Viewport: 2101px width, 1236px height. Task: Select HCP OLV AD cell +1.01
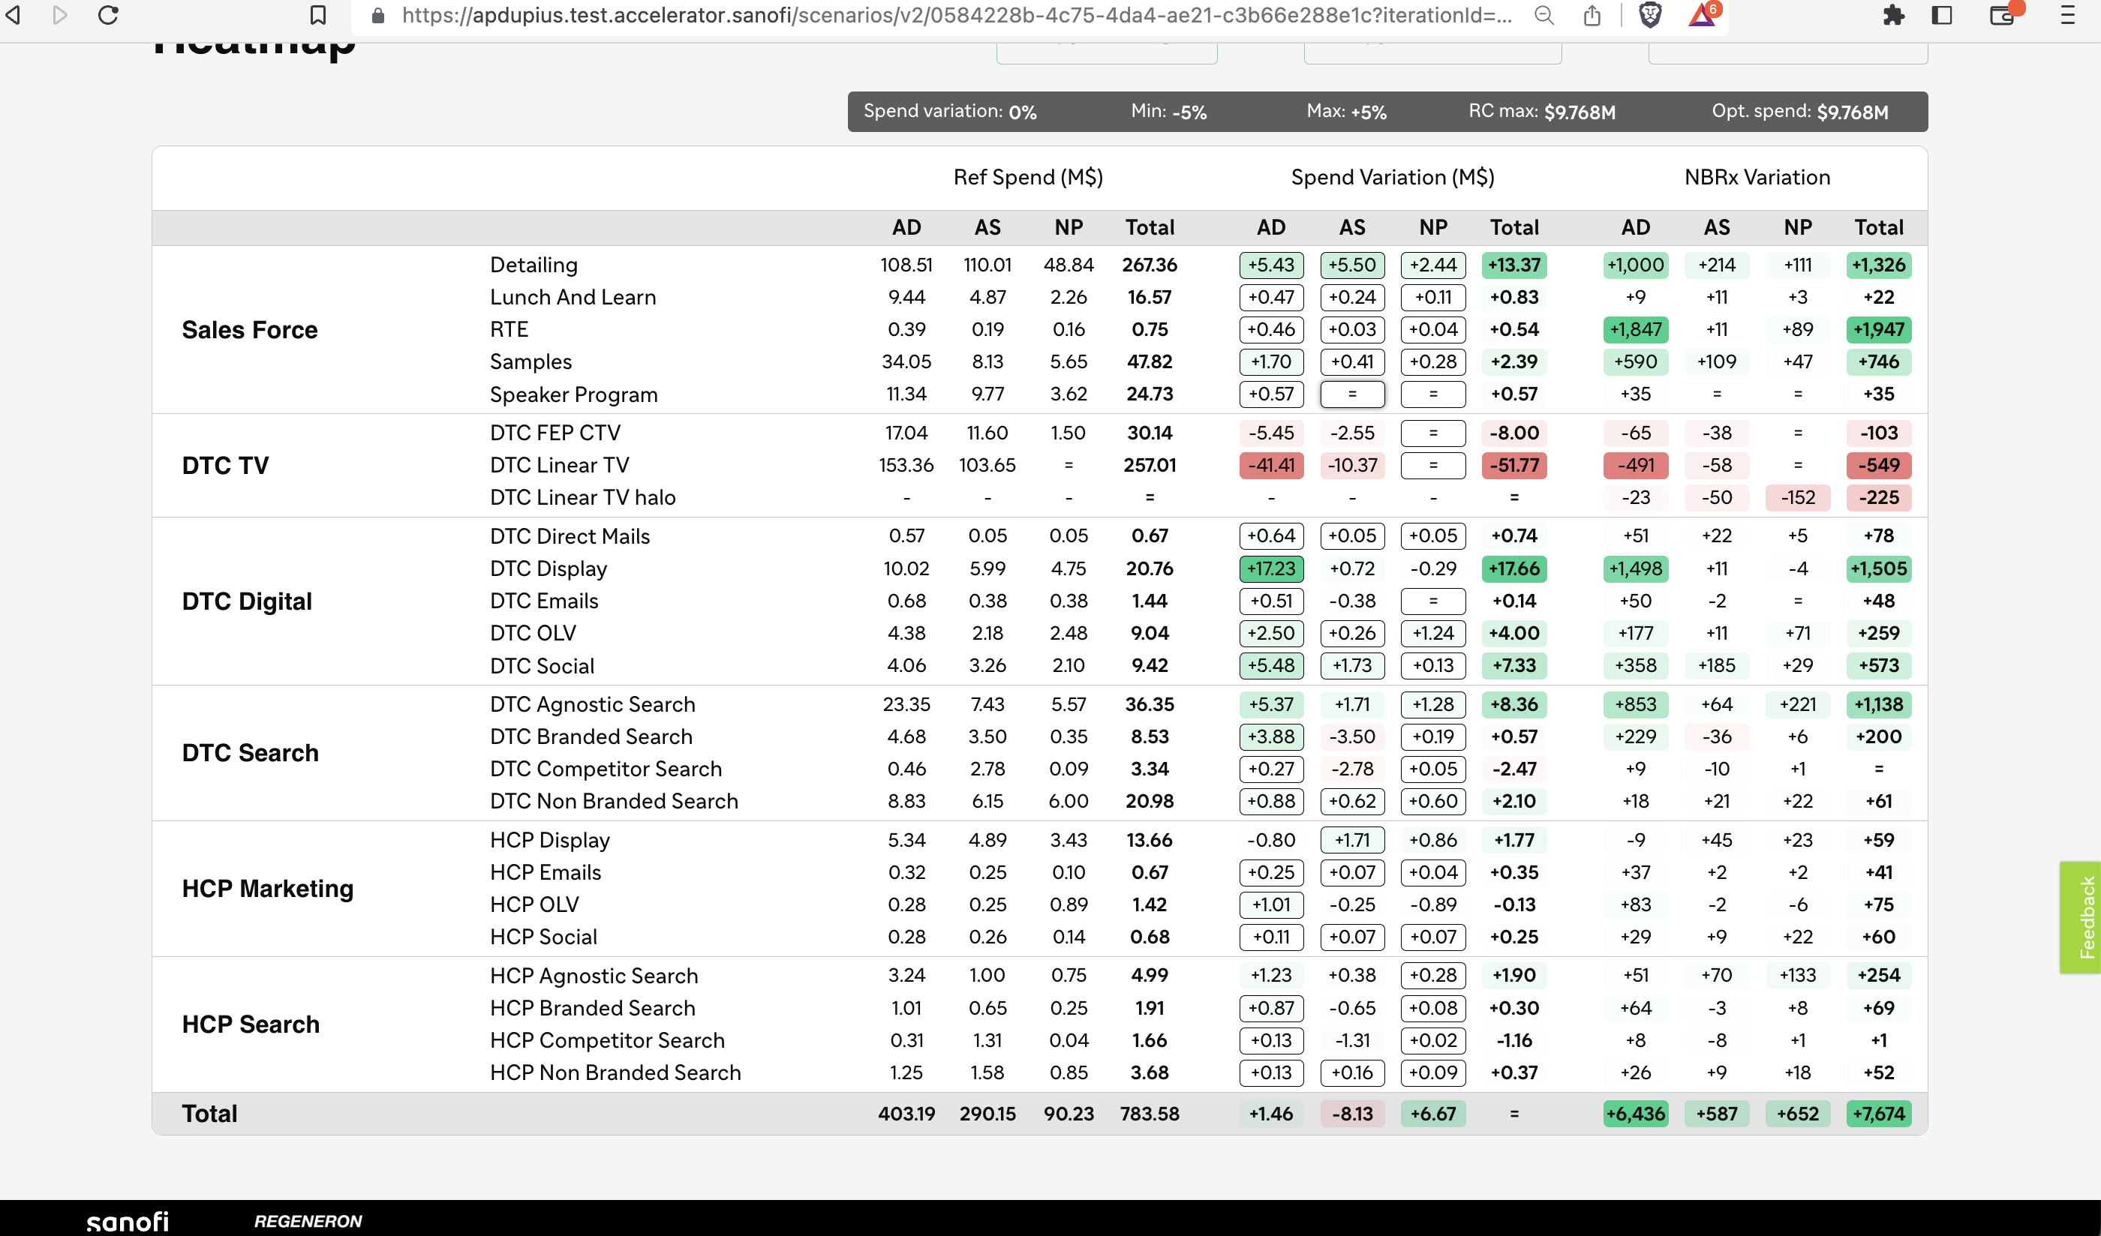1270,904
